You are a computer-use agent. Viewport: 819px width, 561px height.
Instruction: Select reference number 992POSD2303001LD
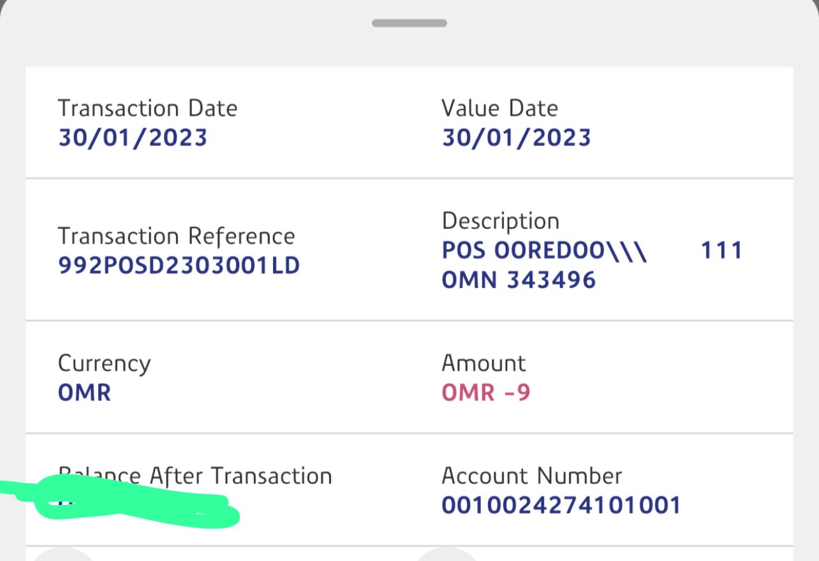pos(179,266)
